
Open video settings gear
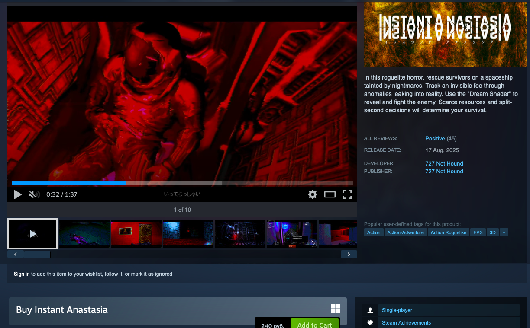(x=312, y=194)
